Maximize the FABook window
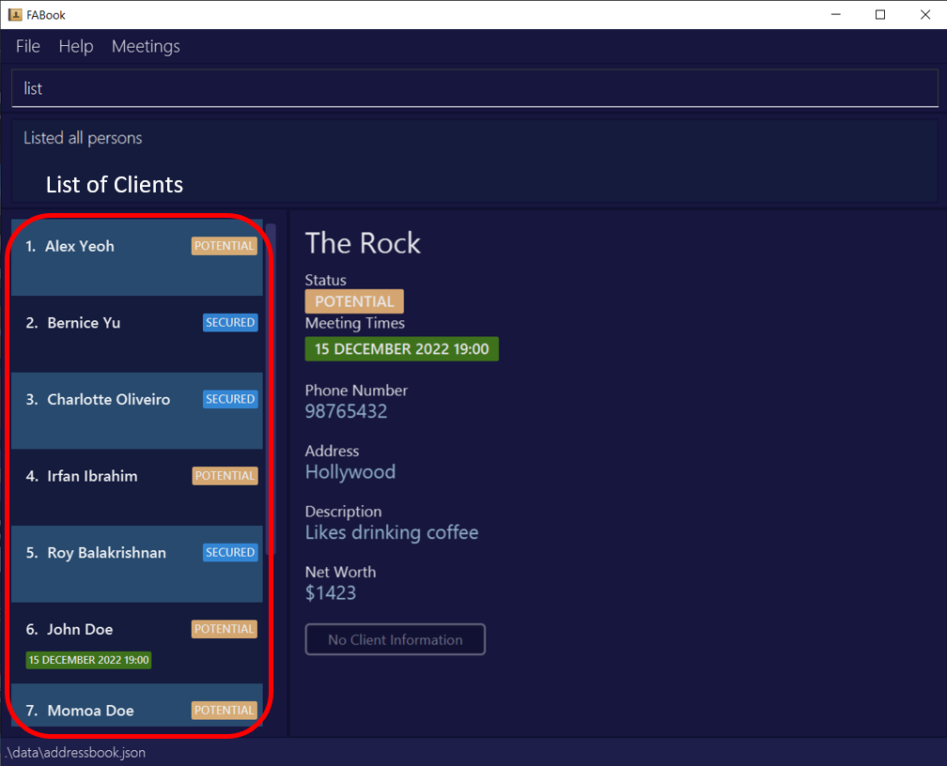The image size is (947, 766). coord(880,14)
